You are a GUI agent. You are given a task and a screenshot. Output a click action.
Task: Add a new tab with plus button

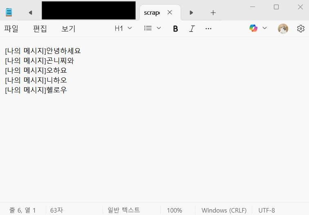(x=213, y=13)
